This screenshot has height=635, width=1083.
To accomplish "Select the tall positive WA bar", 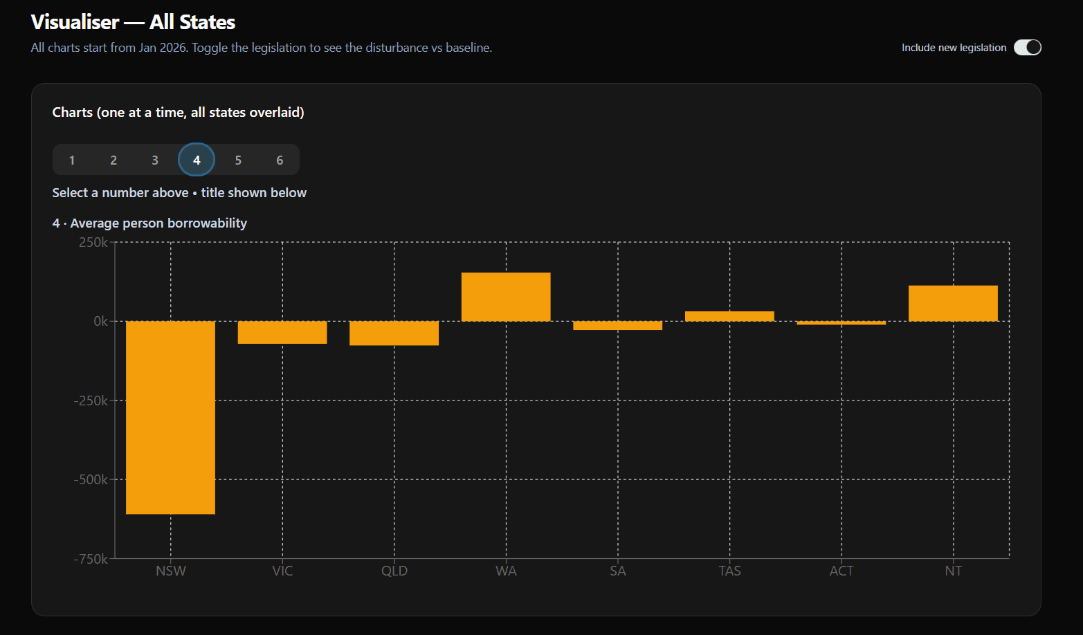I will (x=506, y=296).
